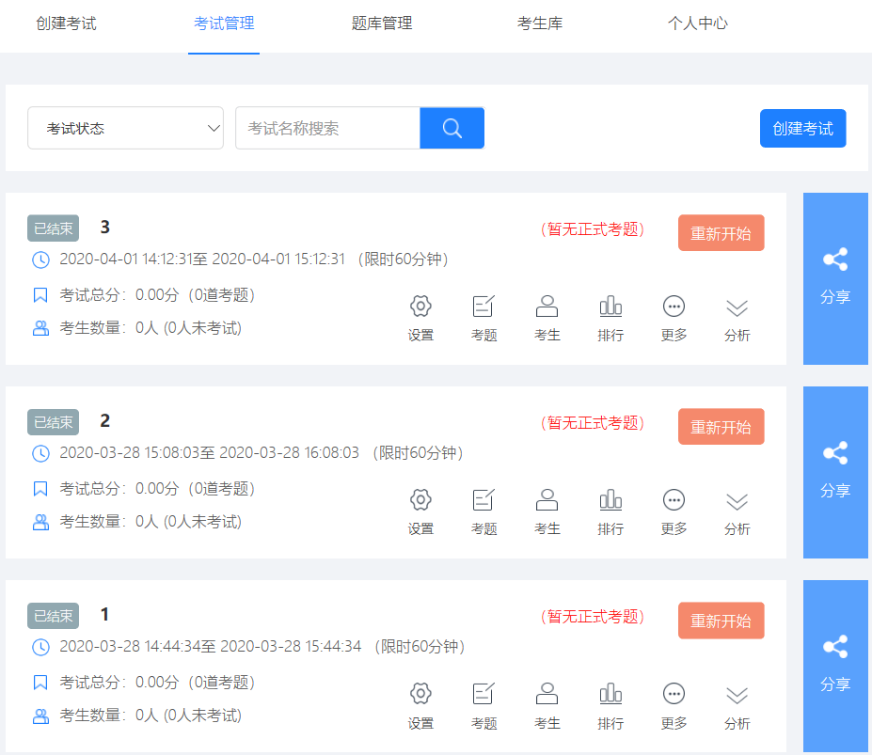
Task: Click 已结束 status badge of exam 3
Action: click(54, 228)
